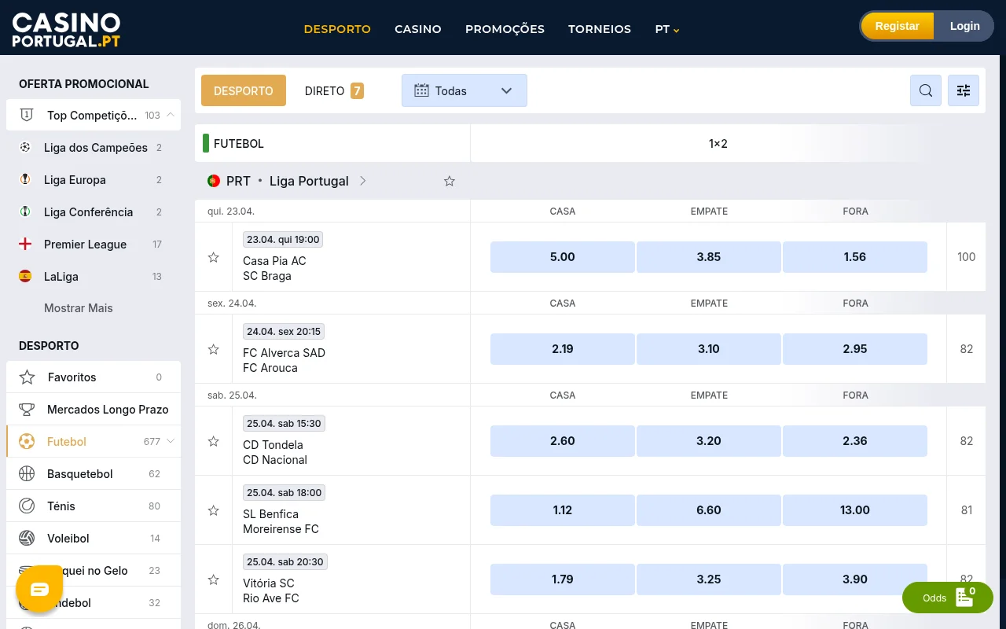Open the Mercados Longo Prazo entry

[94, 410]
